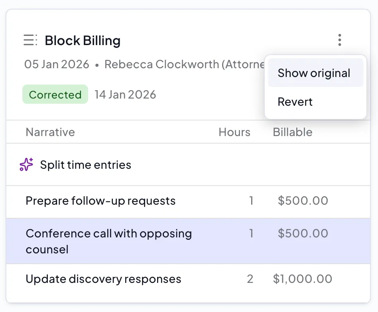Screen dimensions: 378x312
Task: Click the list icon beside Block Billing
Action: click(x=30, y=40)
